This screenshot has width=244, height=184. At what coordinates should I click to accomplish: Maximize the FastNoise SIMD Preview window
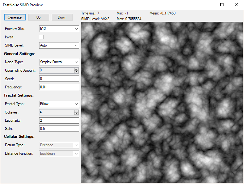coord(222,5)
